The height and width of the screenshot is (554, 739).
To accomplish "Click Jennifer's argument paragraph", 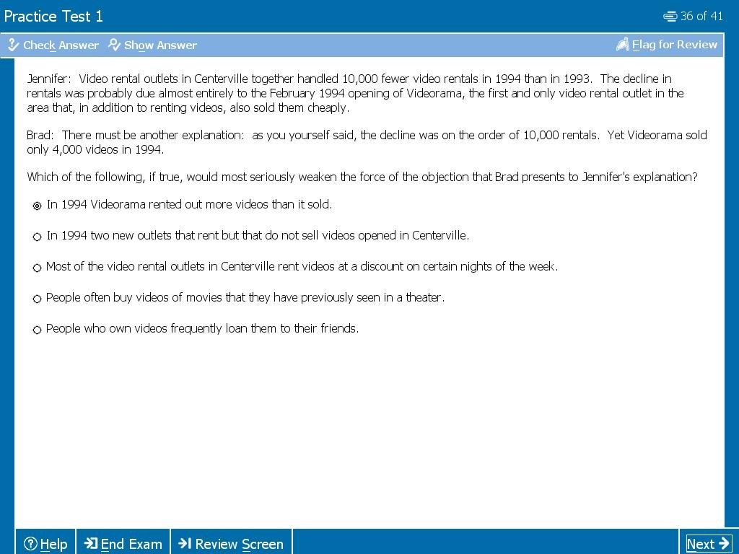I will (x=356, y=93).
